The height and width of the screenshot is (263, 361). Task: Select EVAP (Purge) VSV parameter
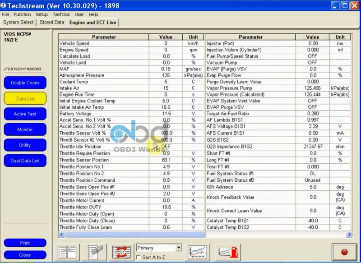click(x=250, y=69)
